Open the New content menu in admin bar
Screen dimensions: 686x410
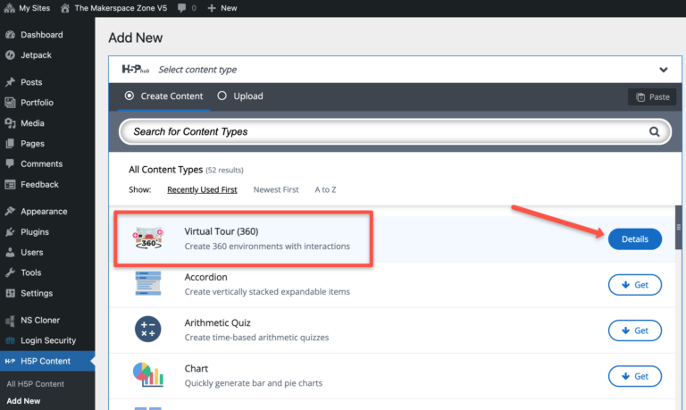tap(222, 7)
